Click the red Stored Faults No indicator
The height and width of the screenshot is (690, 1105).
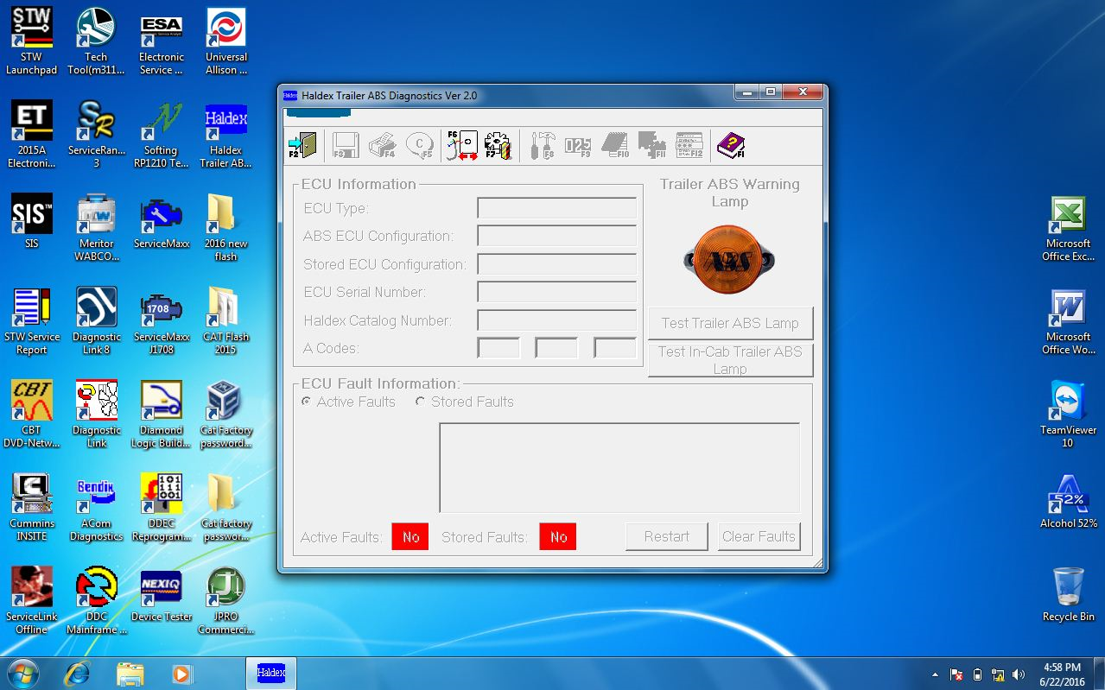click(x=558, y=536)
